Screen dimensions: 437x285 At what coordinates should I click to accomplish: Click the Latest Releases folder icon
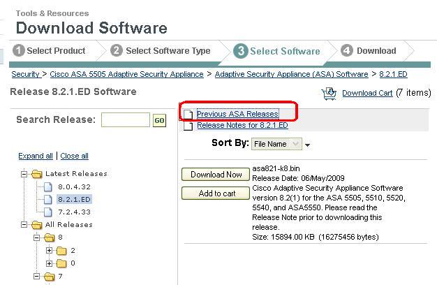pyautogui.click(x=36, y=174)
